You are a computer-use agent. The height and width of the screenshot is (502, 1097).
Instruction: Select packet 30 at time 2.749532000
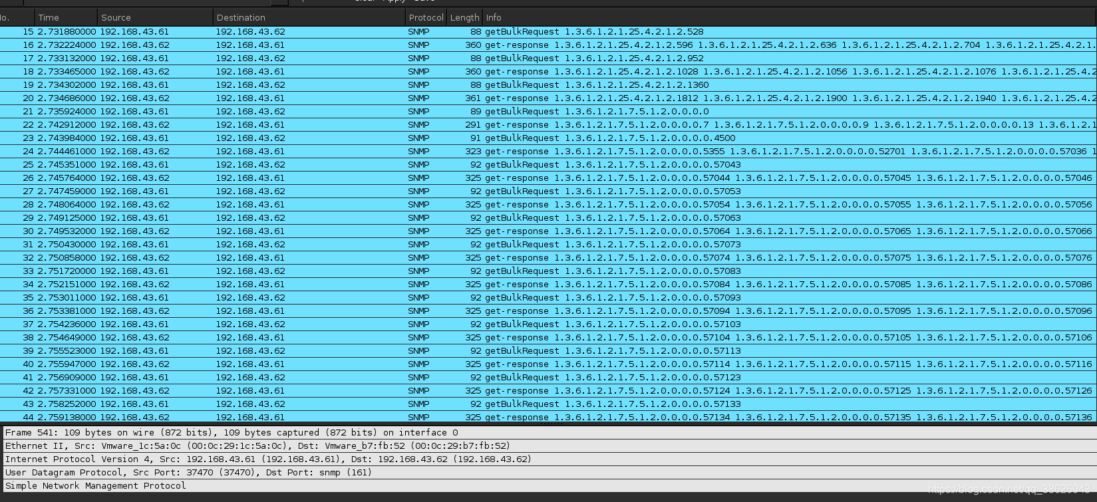click(x=548, y=231)
